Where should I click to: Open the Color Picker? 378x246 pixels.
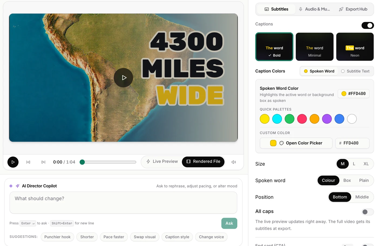296,143
